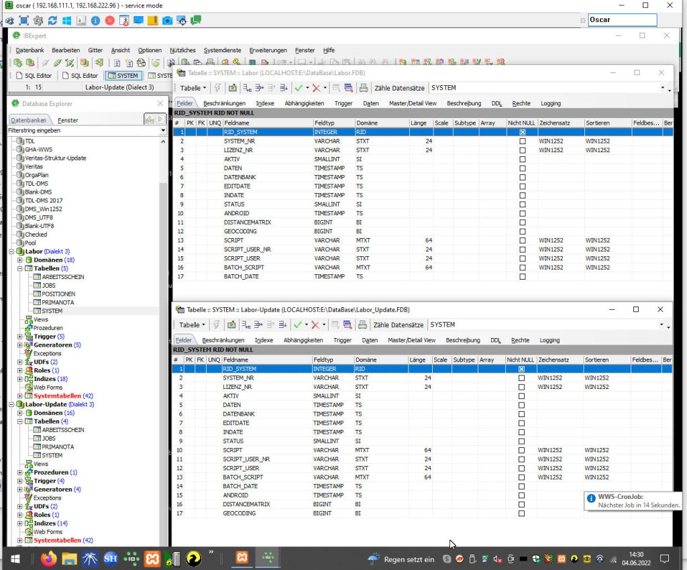Image resolution: width=687 pixels, height=570 pixels.
Task: Expand Trigger (5) under Labor
Action: [x=19, y=337]
